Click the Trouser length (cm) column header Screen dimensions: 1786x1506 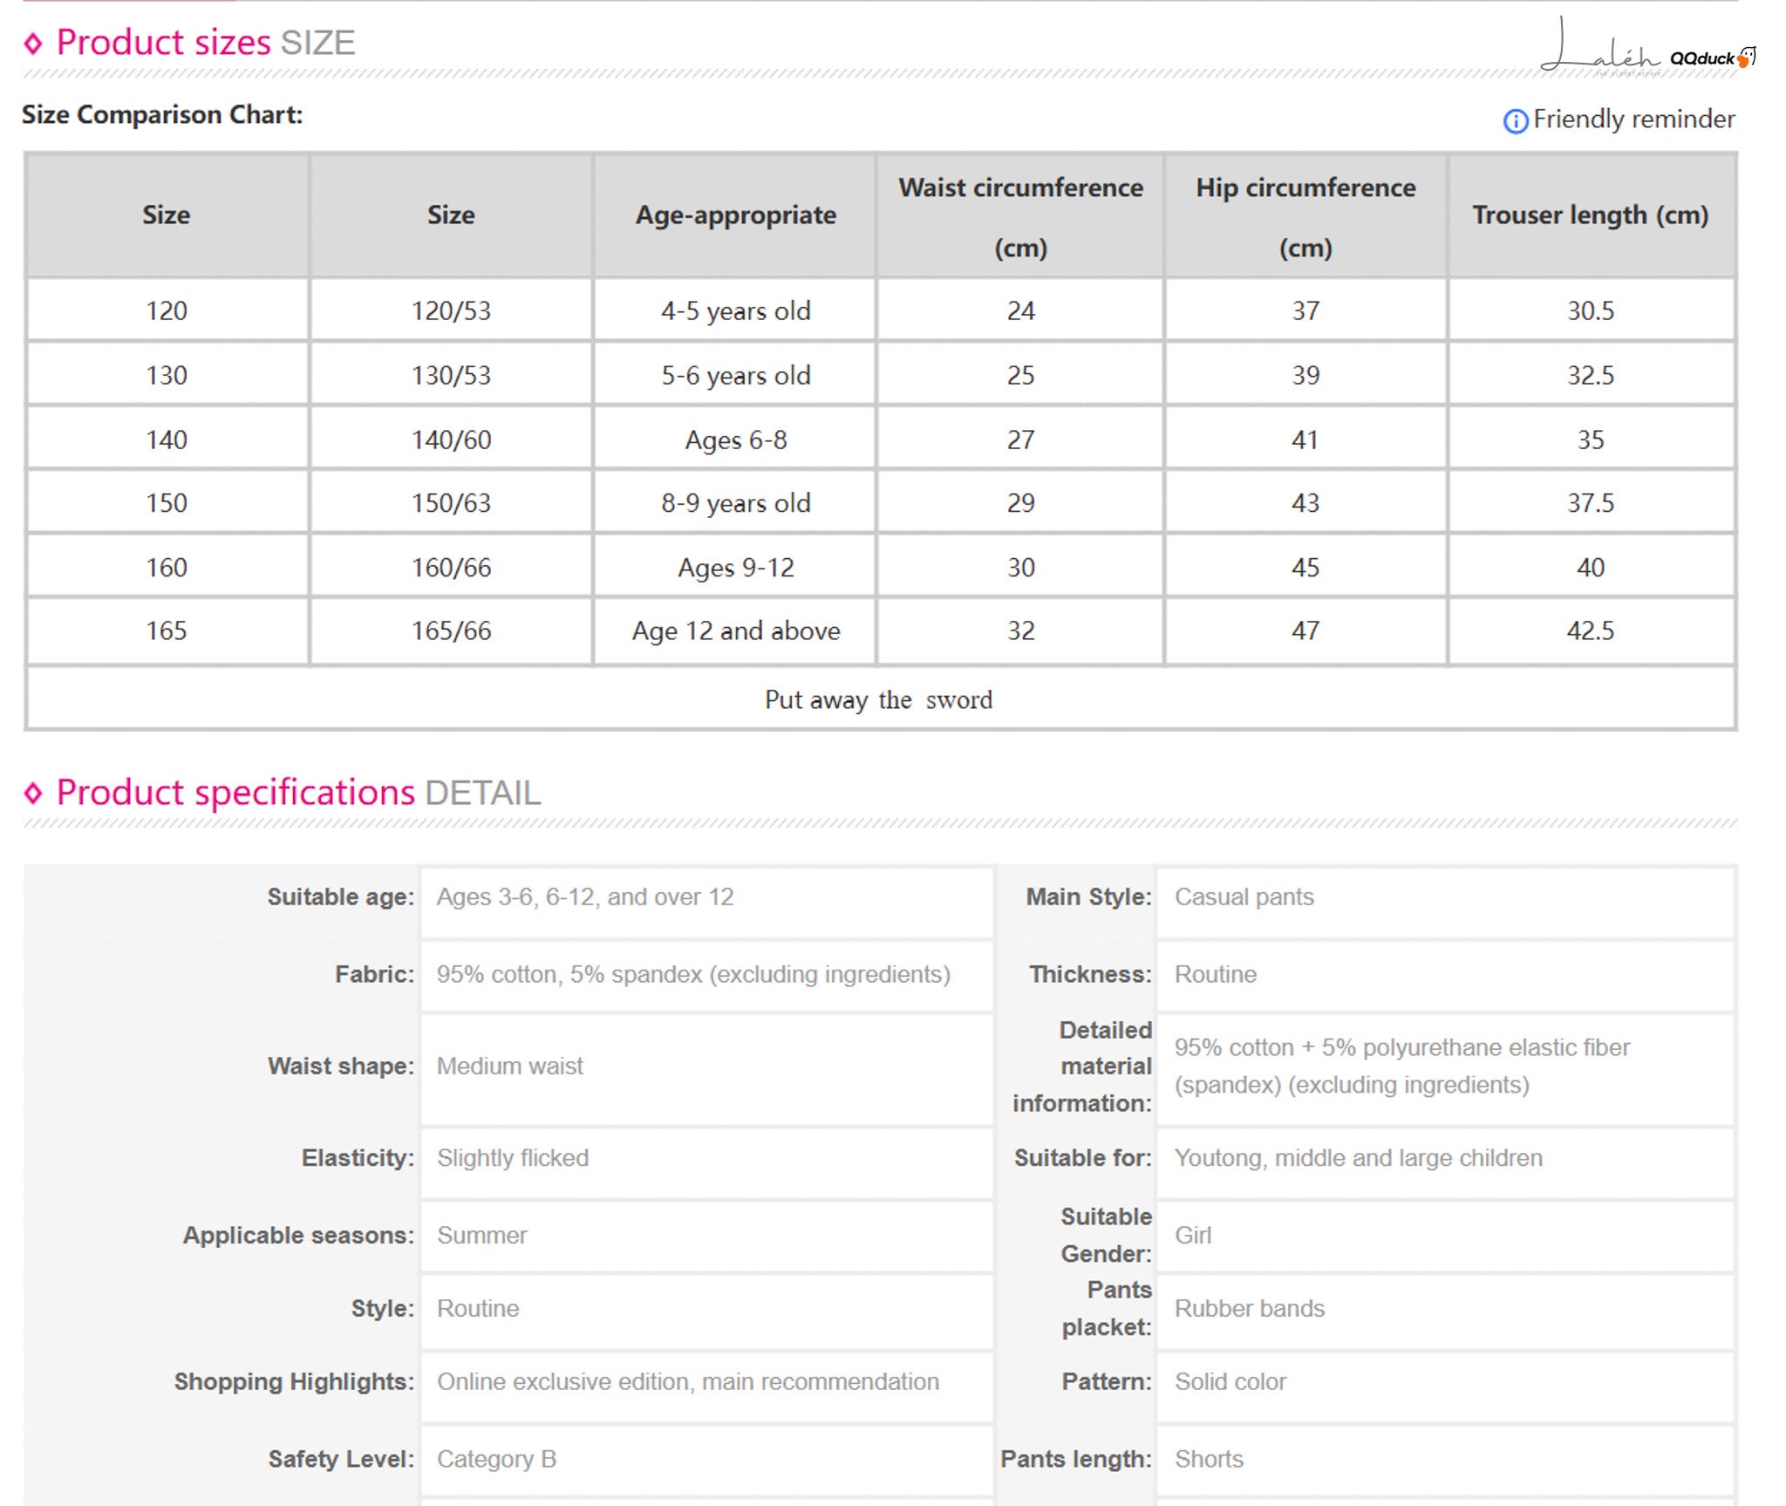1590,215
